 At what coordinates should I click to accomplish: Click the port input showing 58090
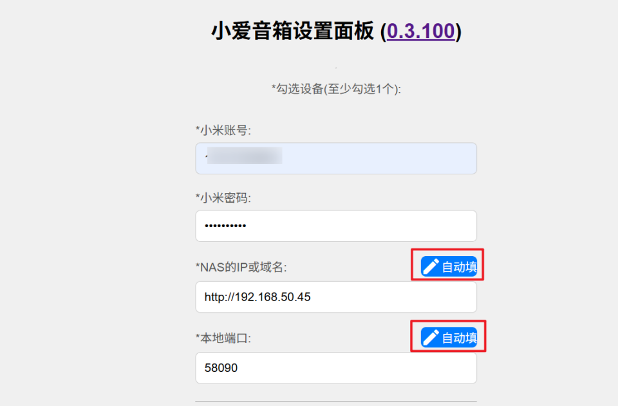(x=335, y=367)
